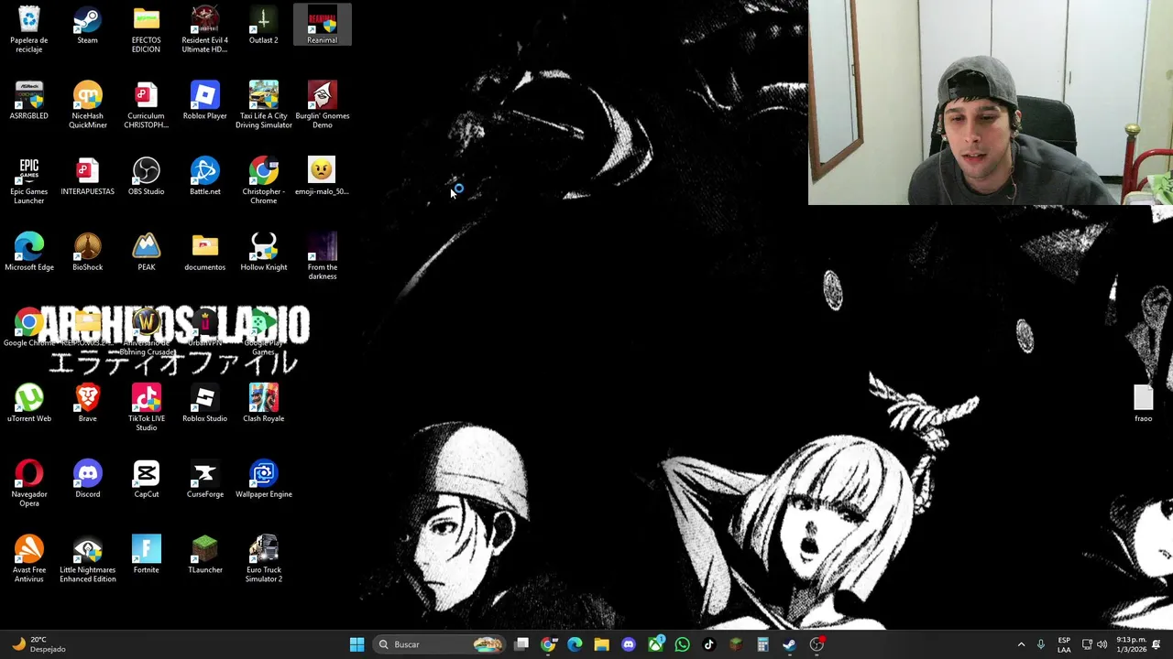This screenshot has width=1173, height=659.
Task: Select Little Nightmares Enhanced Edition icon
Action: pyautogui.click(x=87, y=560)
